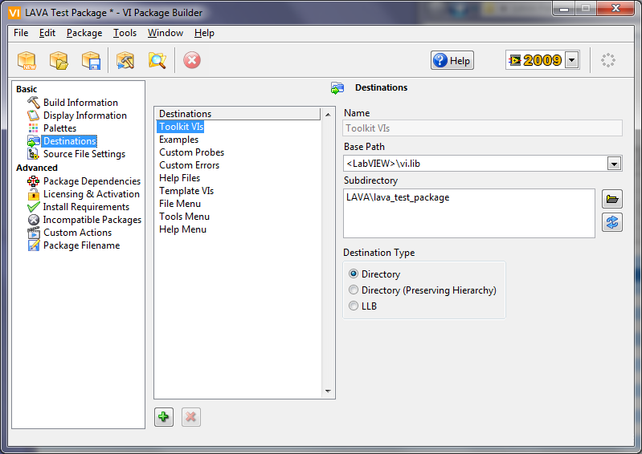Open the File menu
This screenshot has height=454, width=642.
(x=21, y=33)
